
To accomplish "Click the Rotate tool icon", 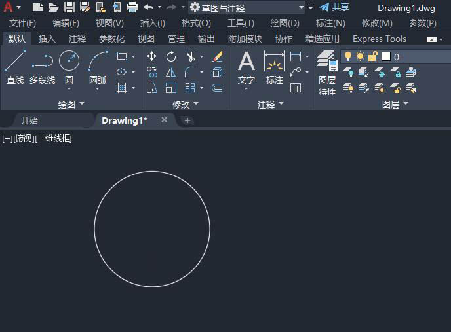I will click(x=171, y=56).
